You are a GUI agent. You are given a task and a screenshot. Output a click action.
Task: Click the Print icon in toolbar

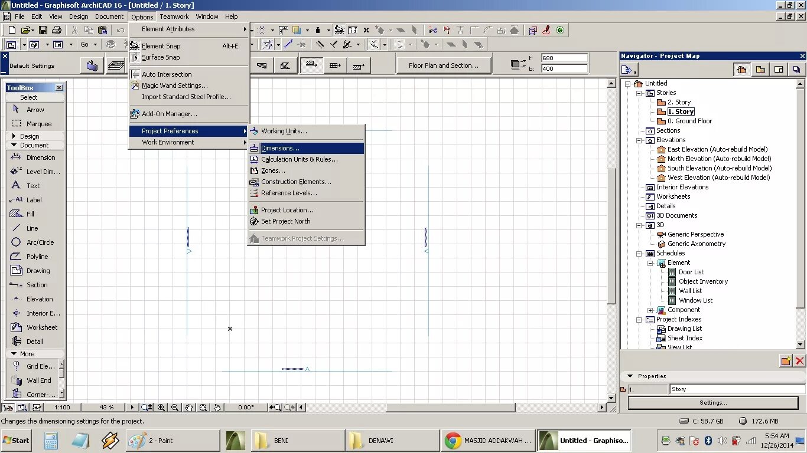pyautogui.click(x=57, y=30)
